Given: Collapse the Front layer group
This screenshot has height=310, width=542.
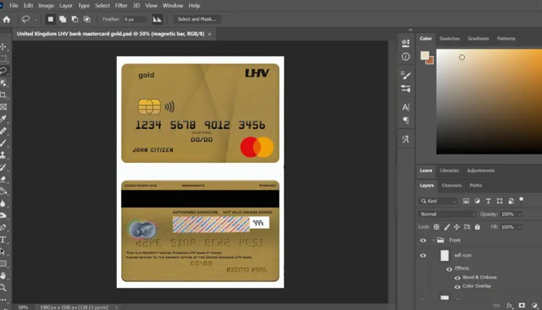Looking at the screenshot, I should (433, 240).
